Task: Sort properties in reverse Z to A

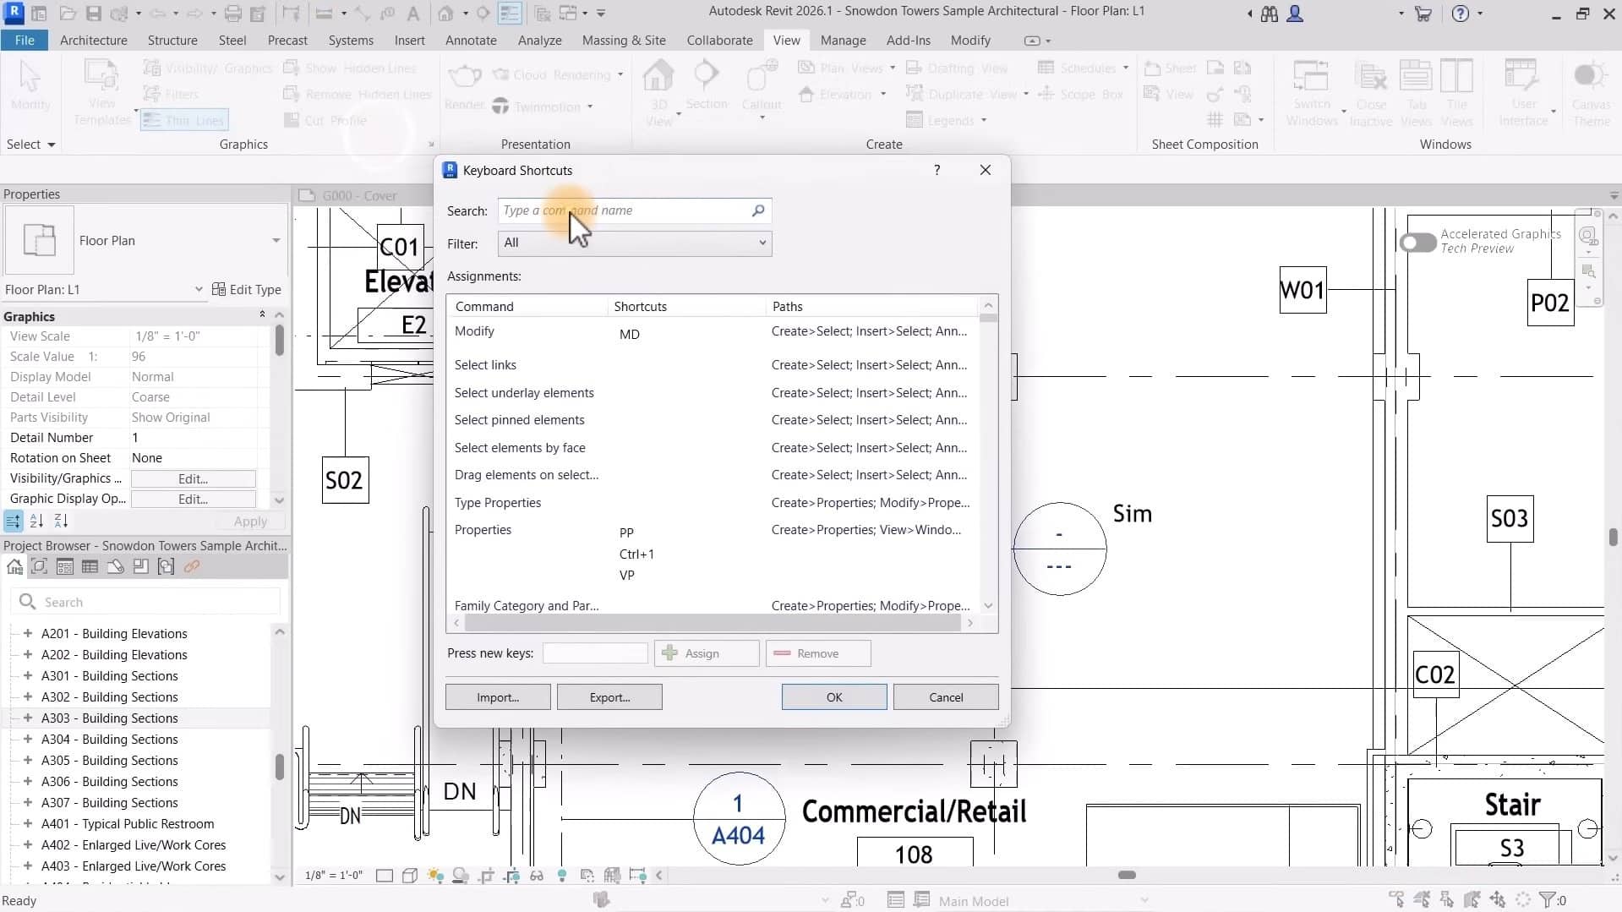Action: pos(61,521)
